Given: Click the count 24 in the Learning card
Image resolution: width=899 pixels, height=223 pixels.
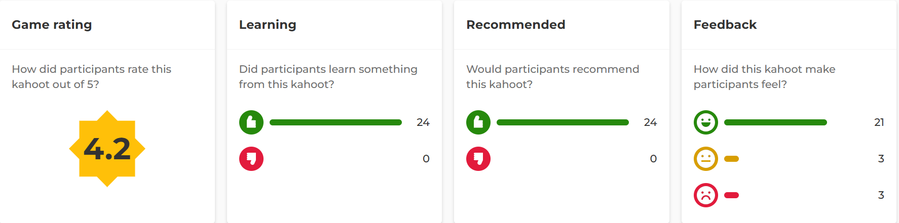Looking at the screenshot, I should tap(423, 122).
